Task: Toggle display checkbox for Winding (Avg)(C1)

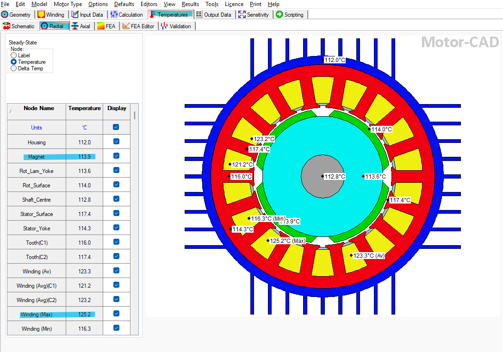Action: pyautogui.click(x=117, y=285)
